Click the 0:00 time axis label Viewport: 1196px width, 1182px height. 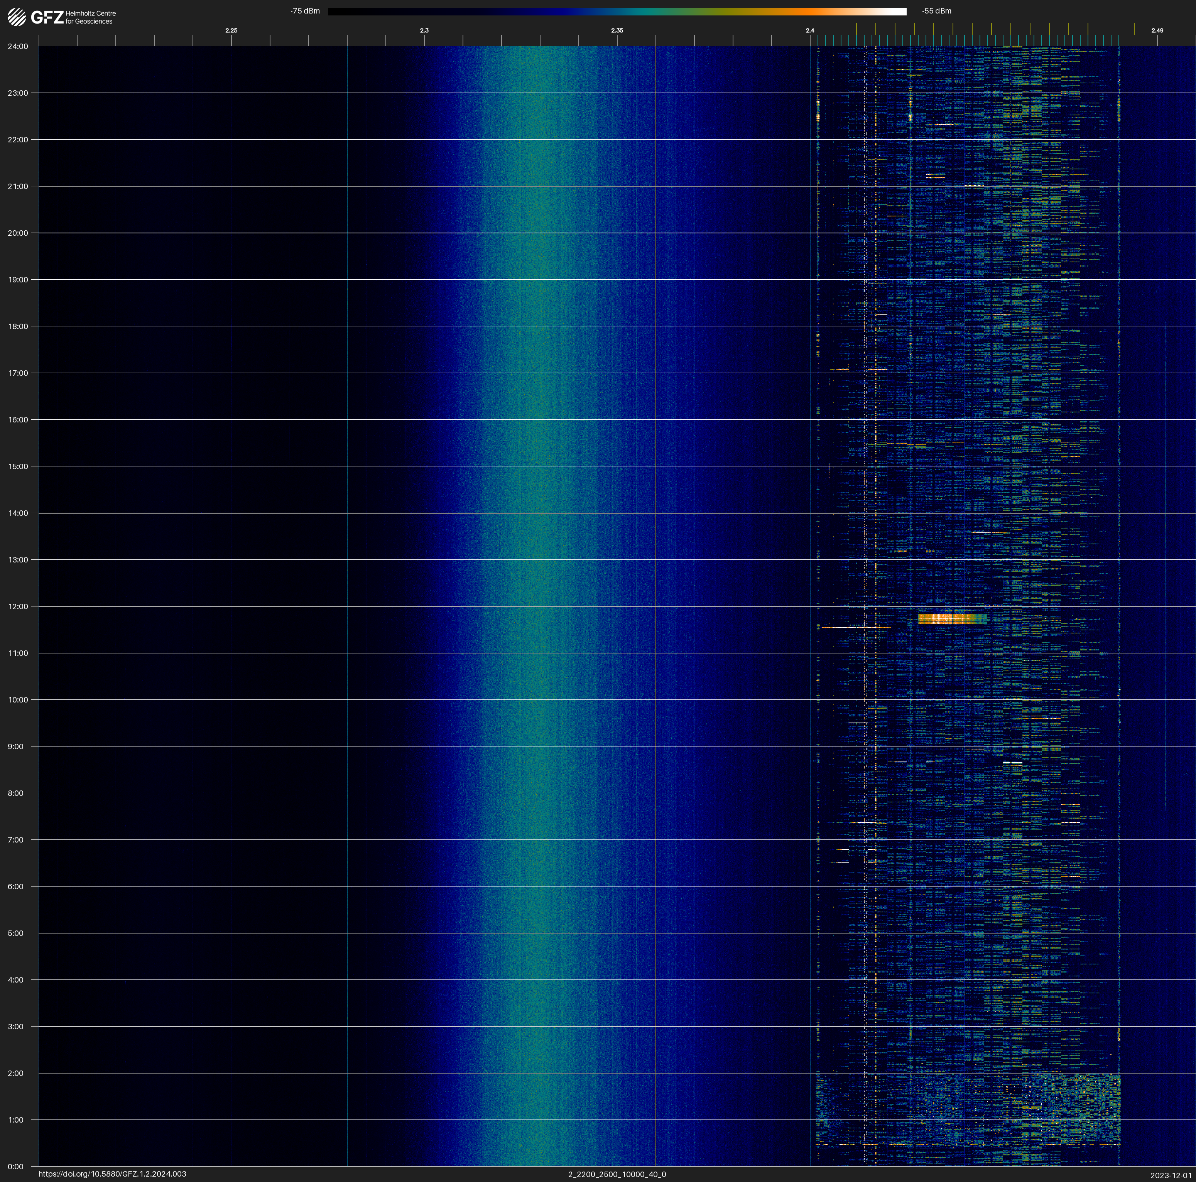point(15,1167)
